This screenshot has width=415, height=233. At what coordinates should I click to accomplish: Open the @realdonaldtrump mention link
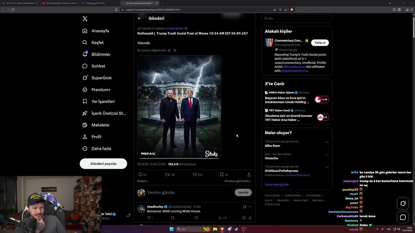click(294, 71)
